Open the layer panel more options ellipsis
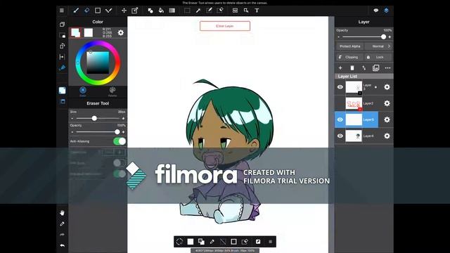Image resolution: width=450 pixels, height=253 pixels. point(387,68)
